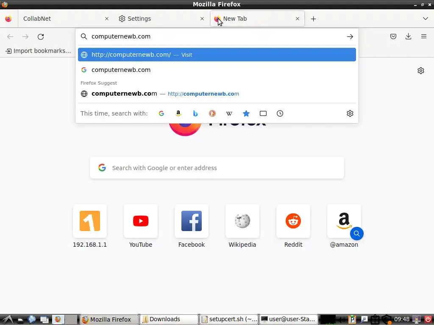Visit http://computernewb.com/ highlighted suggestion
Viewport: 434px width, 325px height.
217,55
